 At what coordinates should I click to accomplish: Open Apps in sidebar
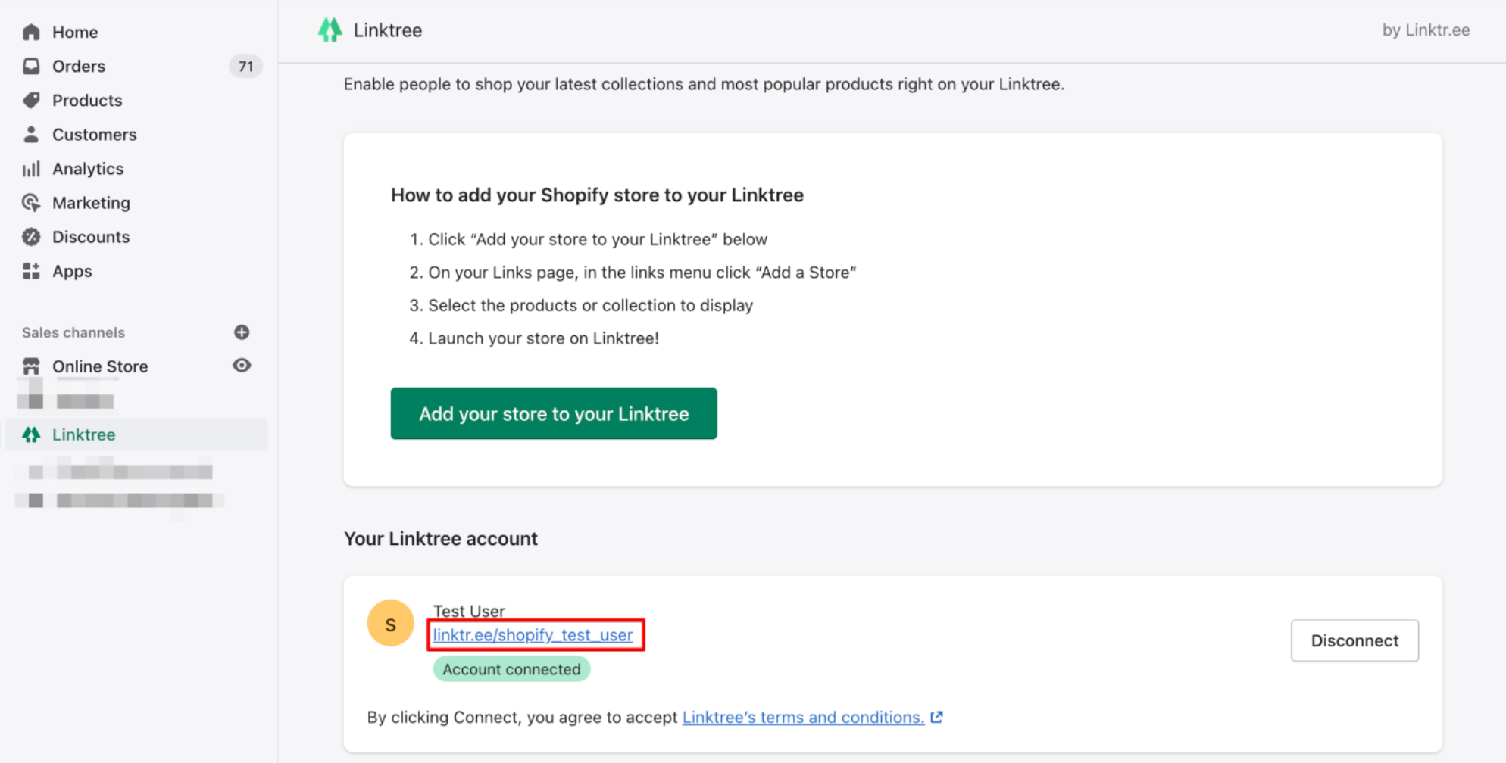[72, 271]
